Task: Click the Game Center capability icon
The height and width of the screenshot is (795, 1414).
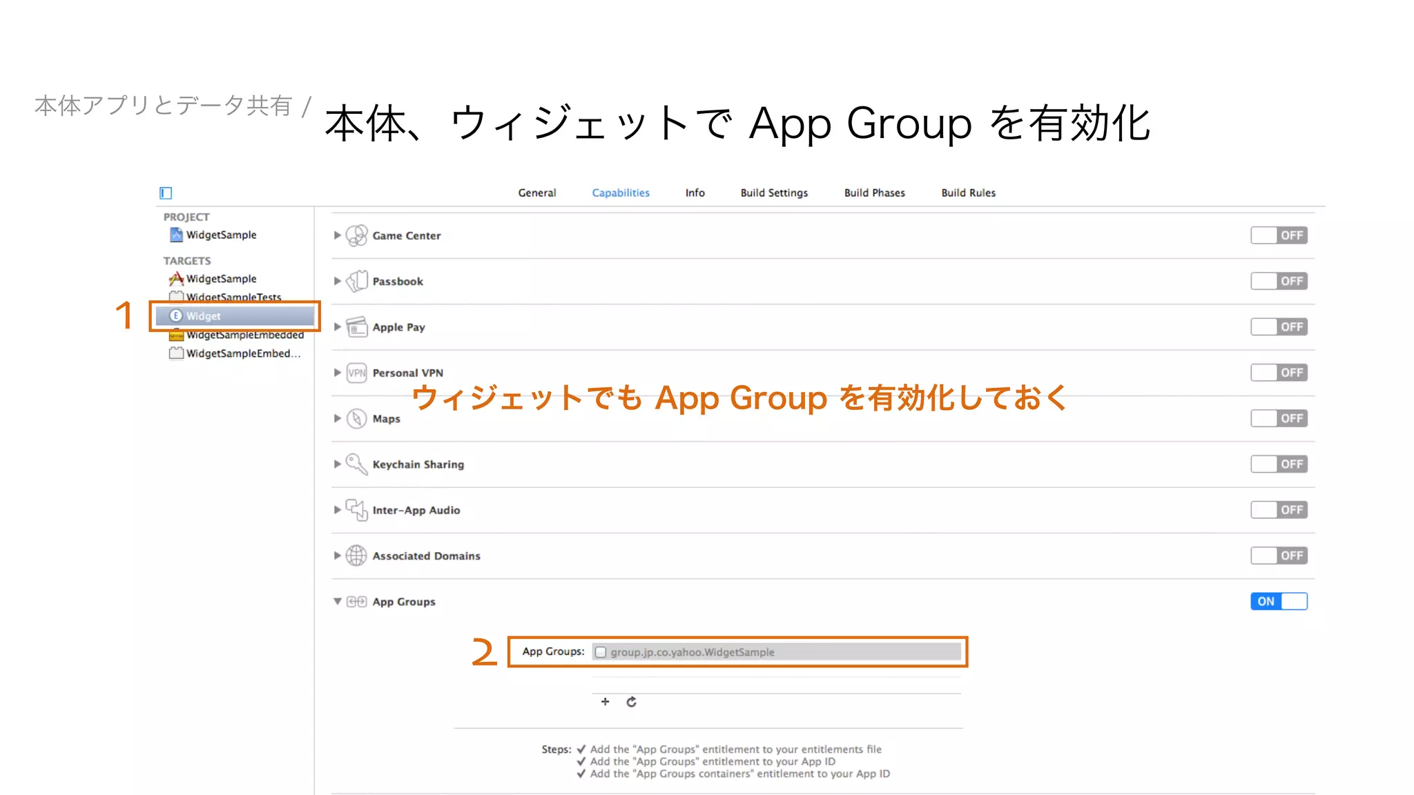Action: tap(356, 235)
